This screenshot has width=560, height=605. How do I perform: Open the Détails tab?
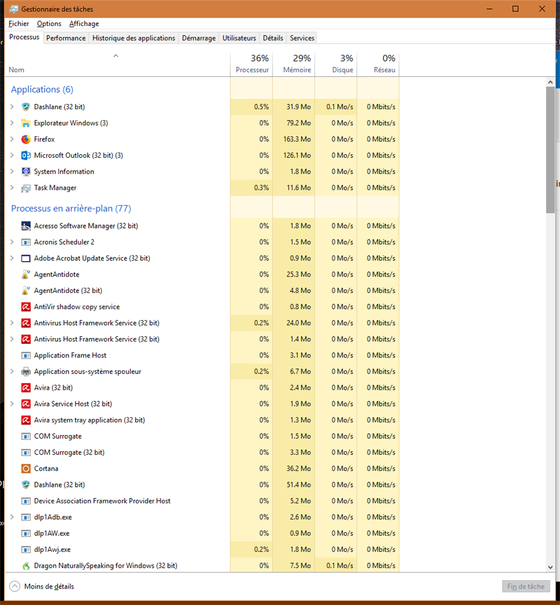(x=273, y=38)
